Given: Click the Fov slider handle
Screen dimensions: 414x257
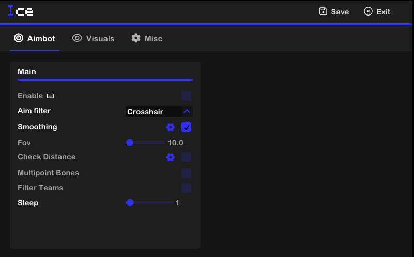Looking at the screenshot, I should (130, 143).
